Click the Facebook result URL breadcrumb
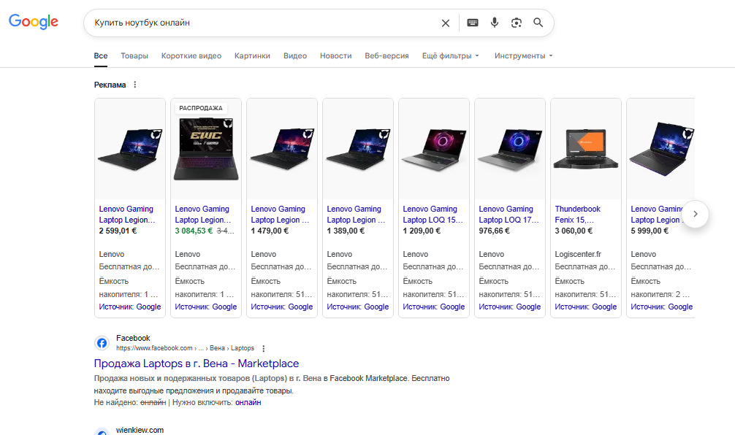The width and height of the screenshot is (735, 435). pos(185,348)
